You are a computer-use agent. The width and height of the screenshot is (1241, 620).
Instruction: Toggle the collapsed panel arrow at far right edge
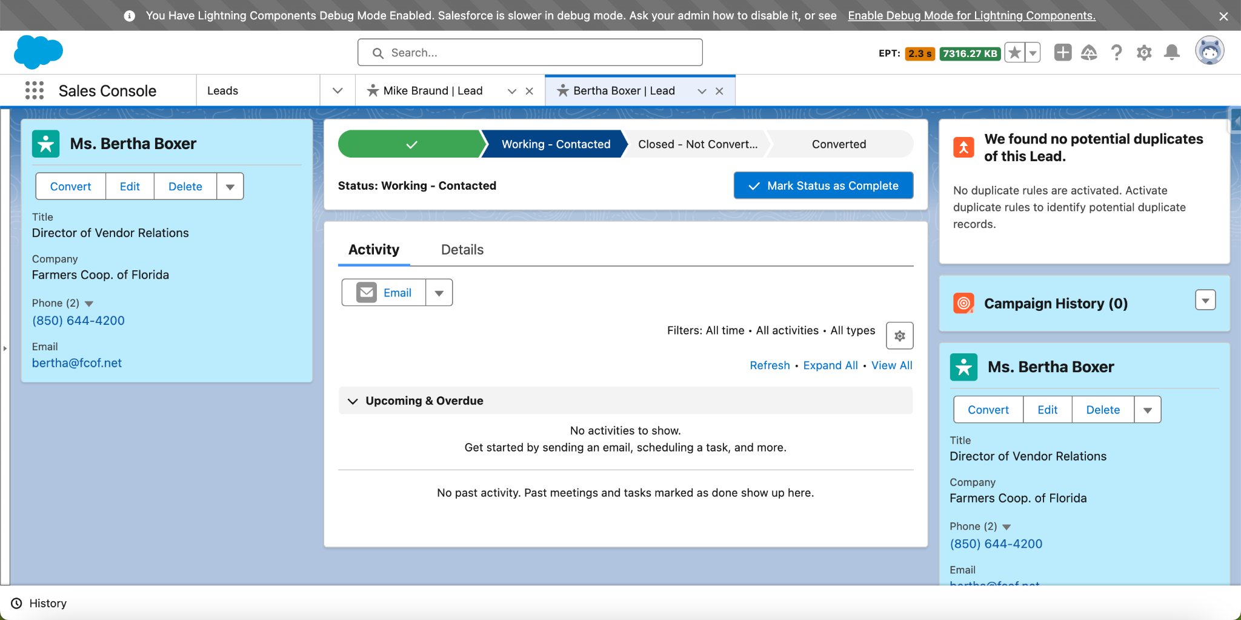click(1235, 120)
